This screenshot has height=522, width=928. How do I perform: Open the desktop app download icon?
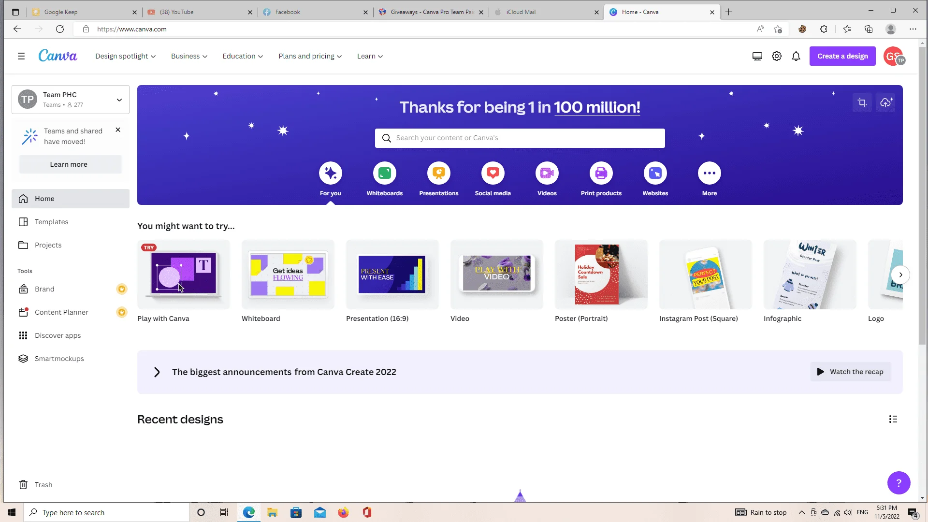pyautogui.click(x=757, y=56)
